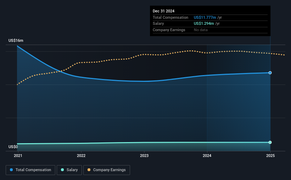Image resolution: width=291 pixels, height=180 pixels.
Task: Click the 2025 x-axis label
Action: point(270,156)
